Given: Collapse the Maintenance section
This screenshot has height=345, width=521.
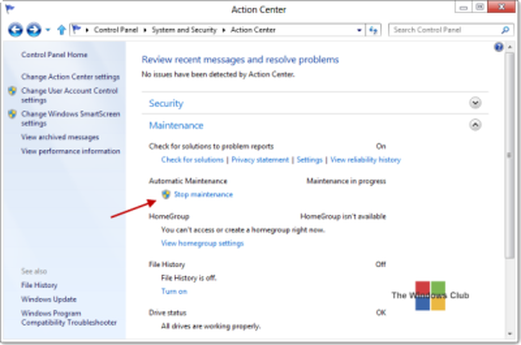Looking at the screenshot, I should click(x=475, y=125).
